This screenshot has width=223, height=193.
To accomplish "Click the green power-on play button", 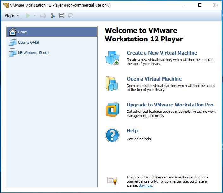I will tap(28, 15).
